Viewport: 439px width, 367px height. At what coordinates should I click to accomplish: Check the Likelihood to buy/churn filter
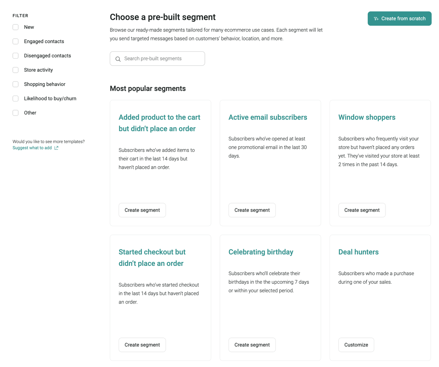point(15,98)
